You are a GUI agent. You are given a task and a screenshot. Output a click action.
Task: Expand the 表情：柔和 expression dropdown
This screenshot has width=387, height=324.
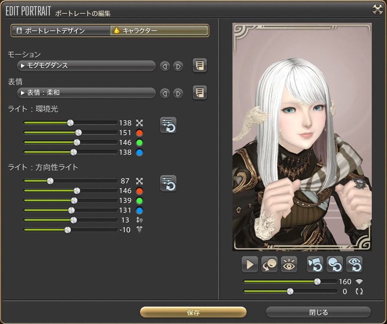(x=86, y=93)
